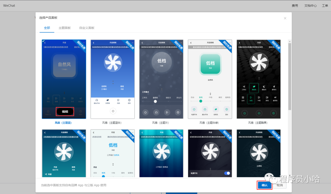Click the green leaf icon in 风扇（主题白绿） preview
The width and height of the screenshot is (331, 194).
point(216,109)
